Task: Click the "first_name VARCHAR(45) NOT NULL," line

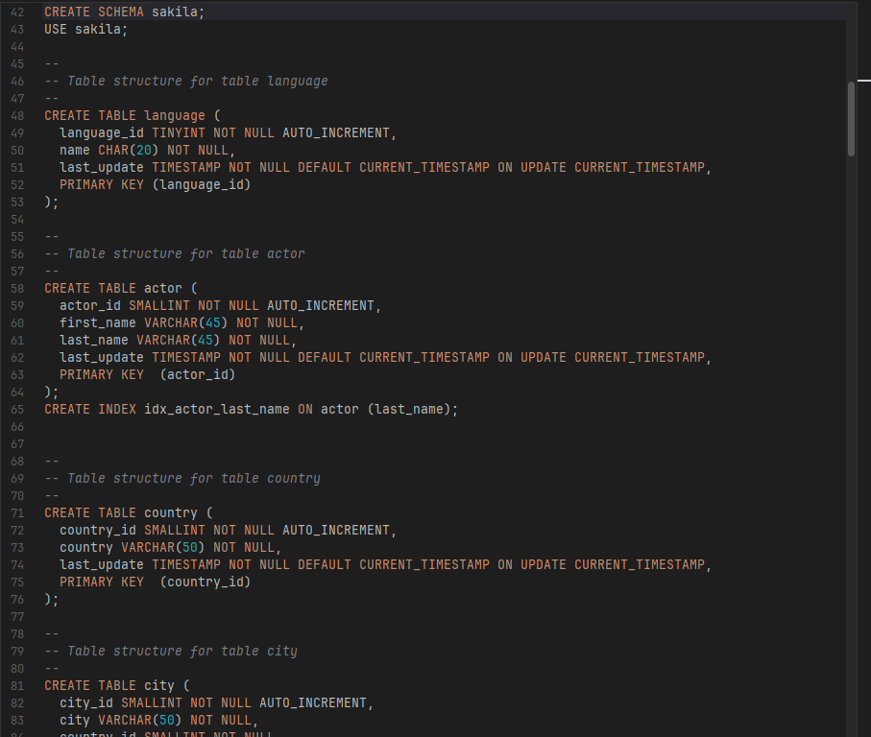Action: [182, 322]
